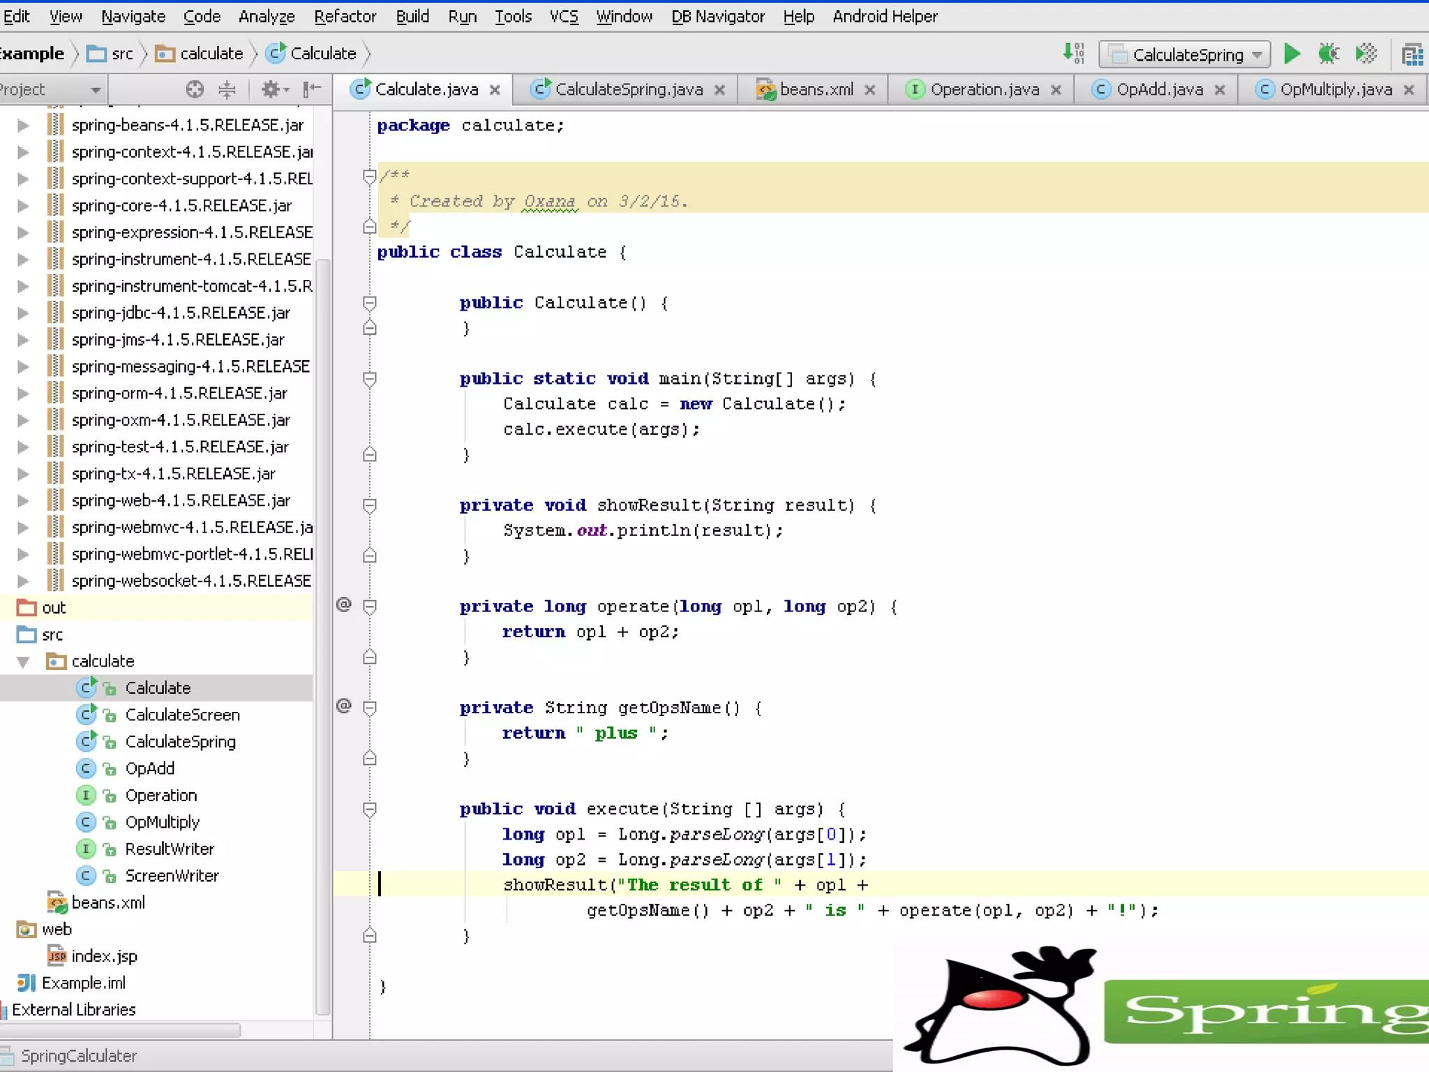Image resolution: width=1429 pixels, height=1072 pixels.
Task: Collapse the Javadoc comment fold marker
Action: point(370,176)
